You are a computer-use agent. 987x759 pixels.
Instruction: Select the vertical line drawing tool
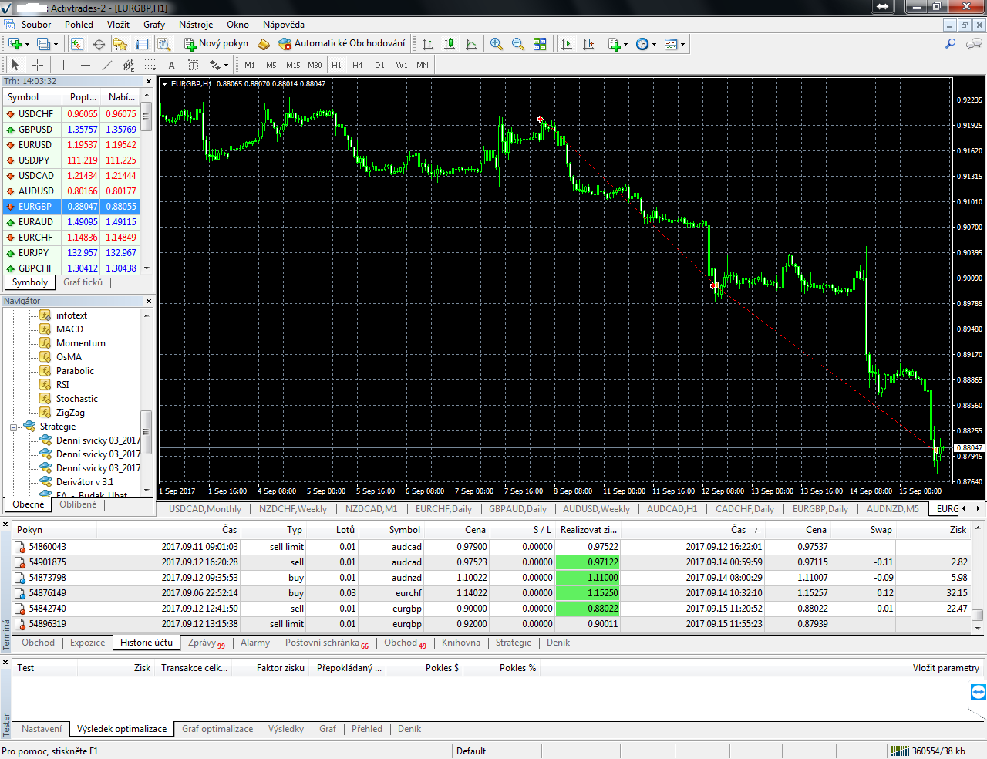tap(63, 66)
